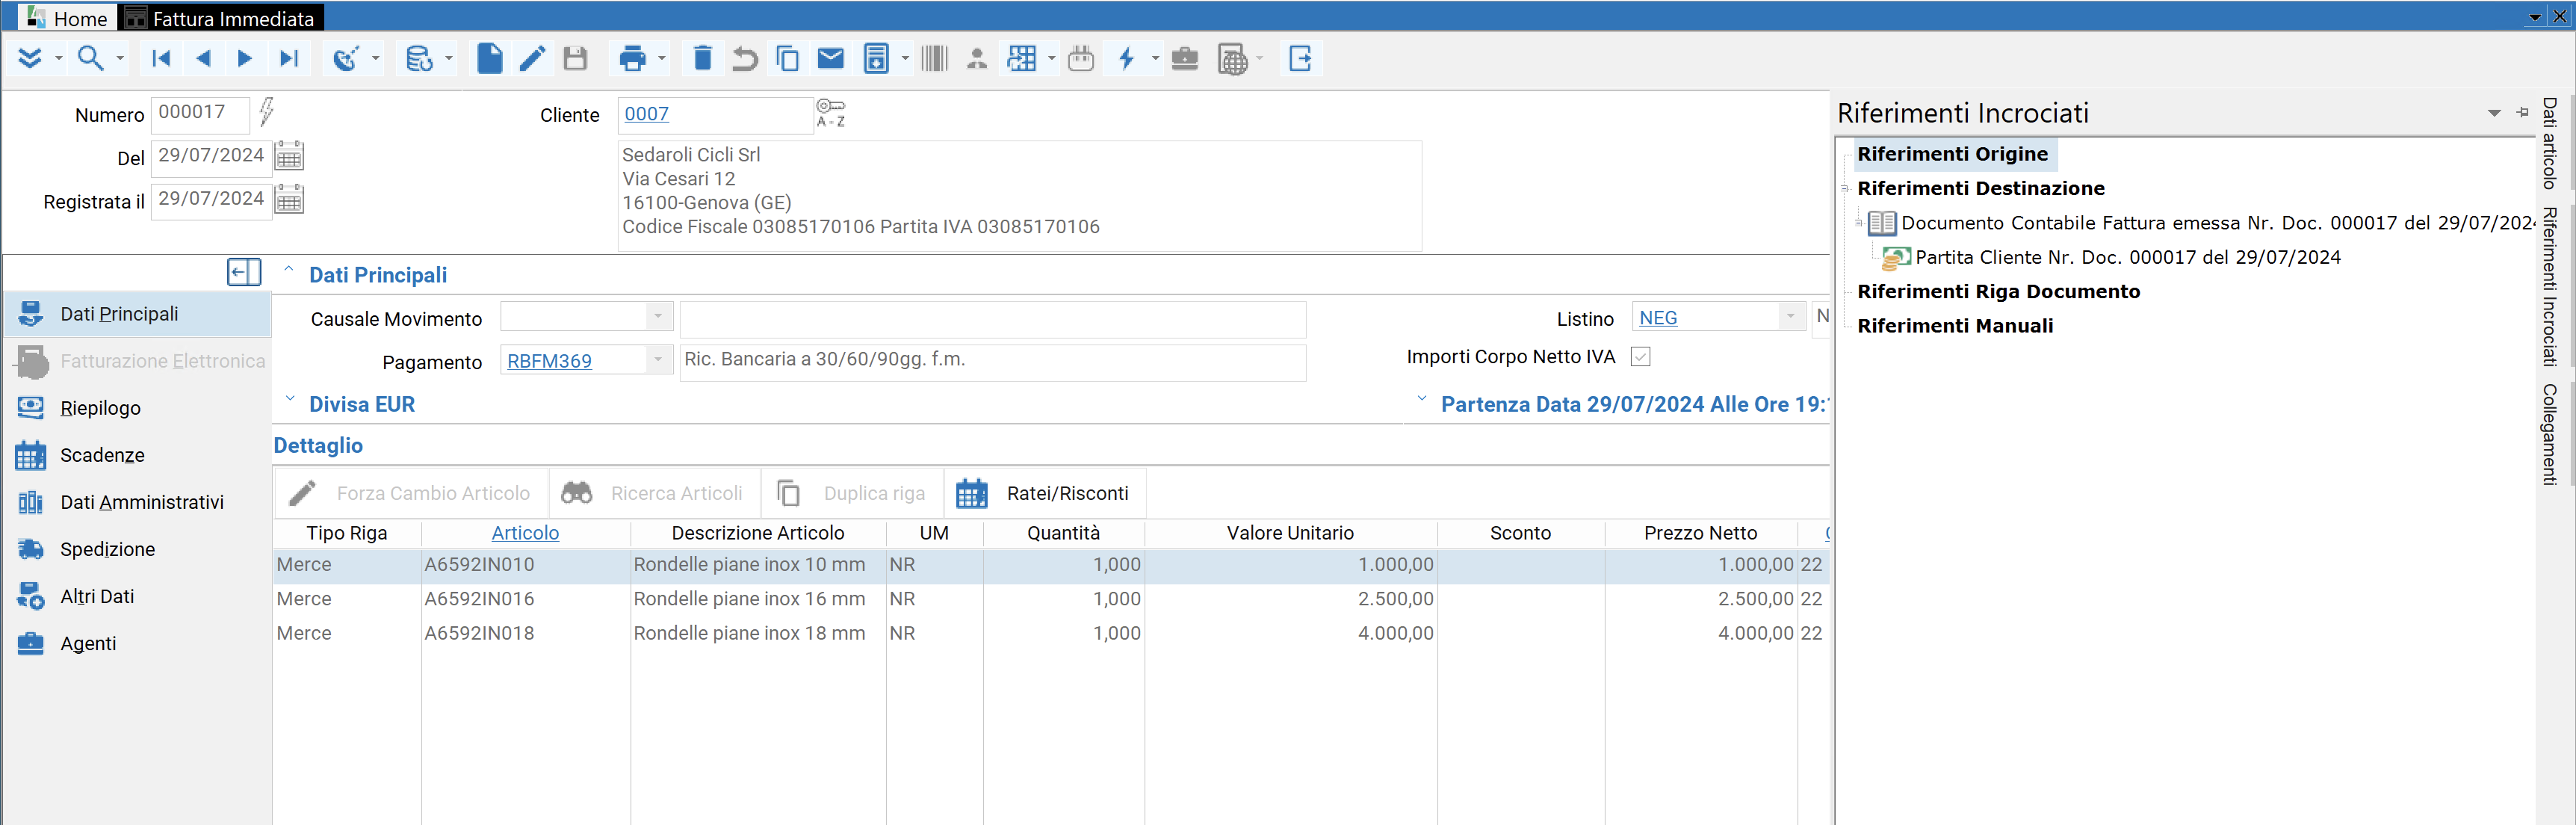Image resolution: width=2576 pixels, height=825 pixels.
Task: Click lightning icon beside Numero field
Action: 266,111
